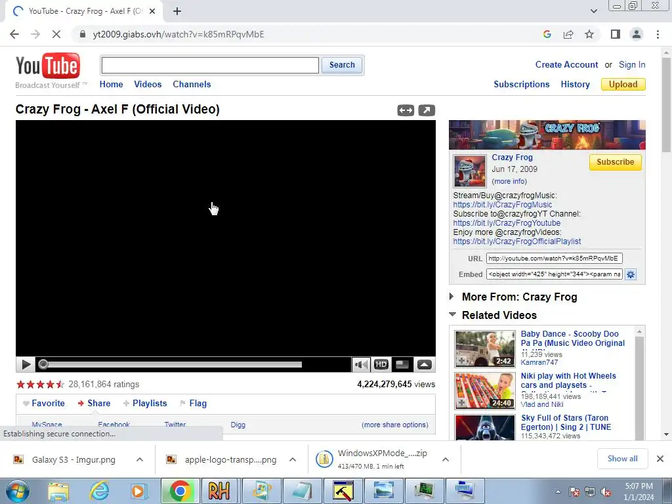Open the player pop-up menu arrow
The width and height of the screenshot is (672, 504).
pos(425,365)
